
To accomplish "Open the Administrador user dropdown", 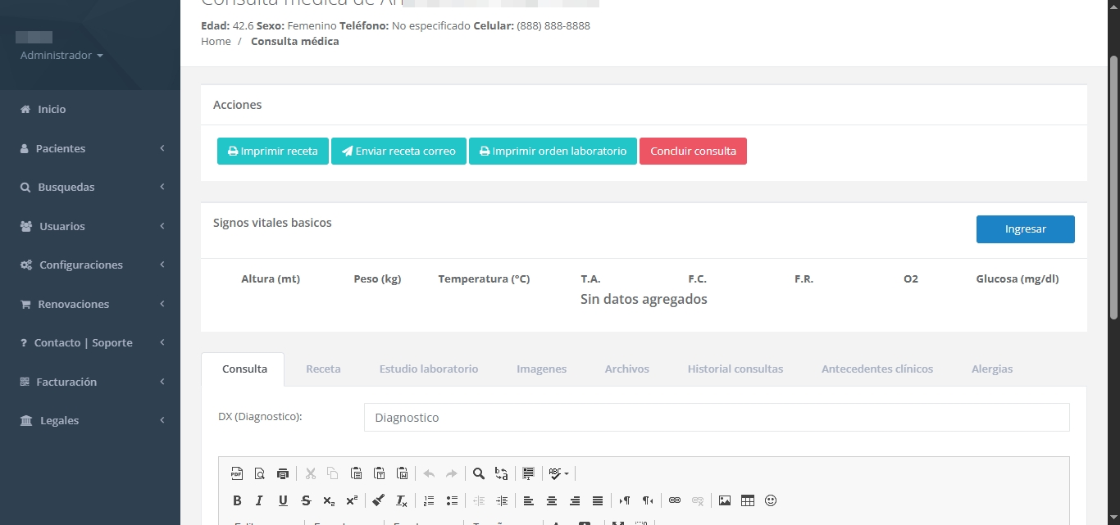I will point(61,56).
